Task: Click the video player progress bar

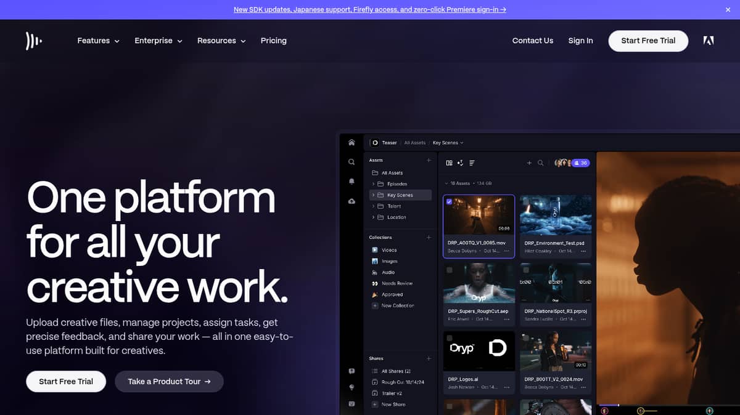Action: coord(669,405)
